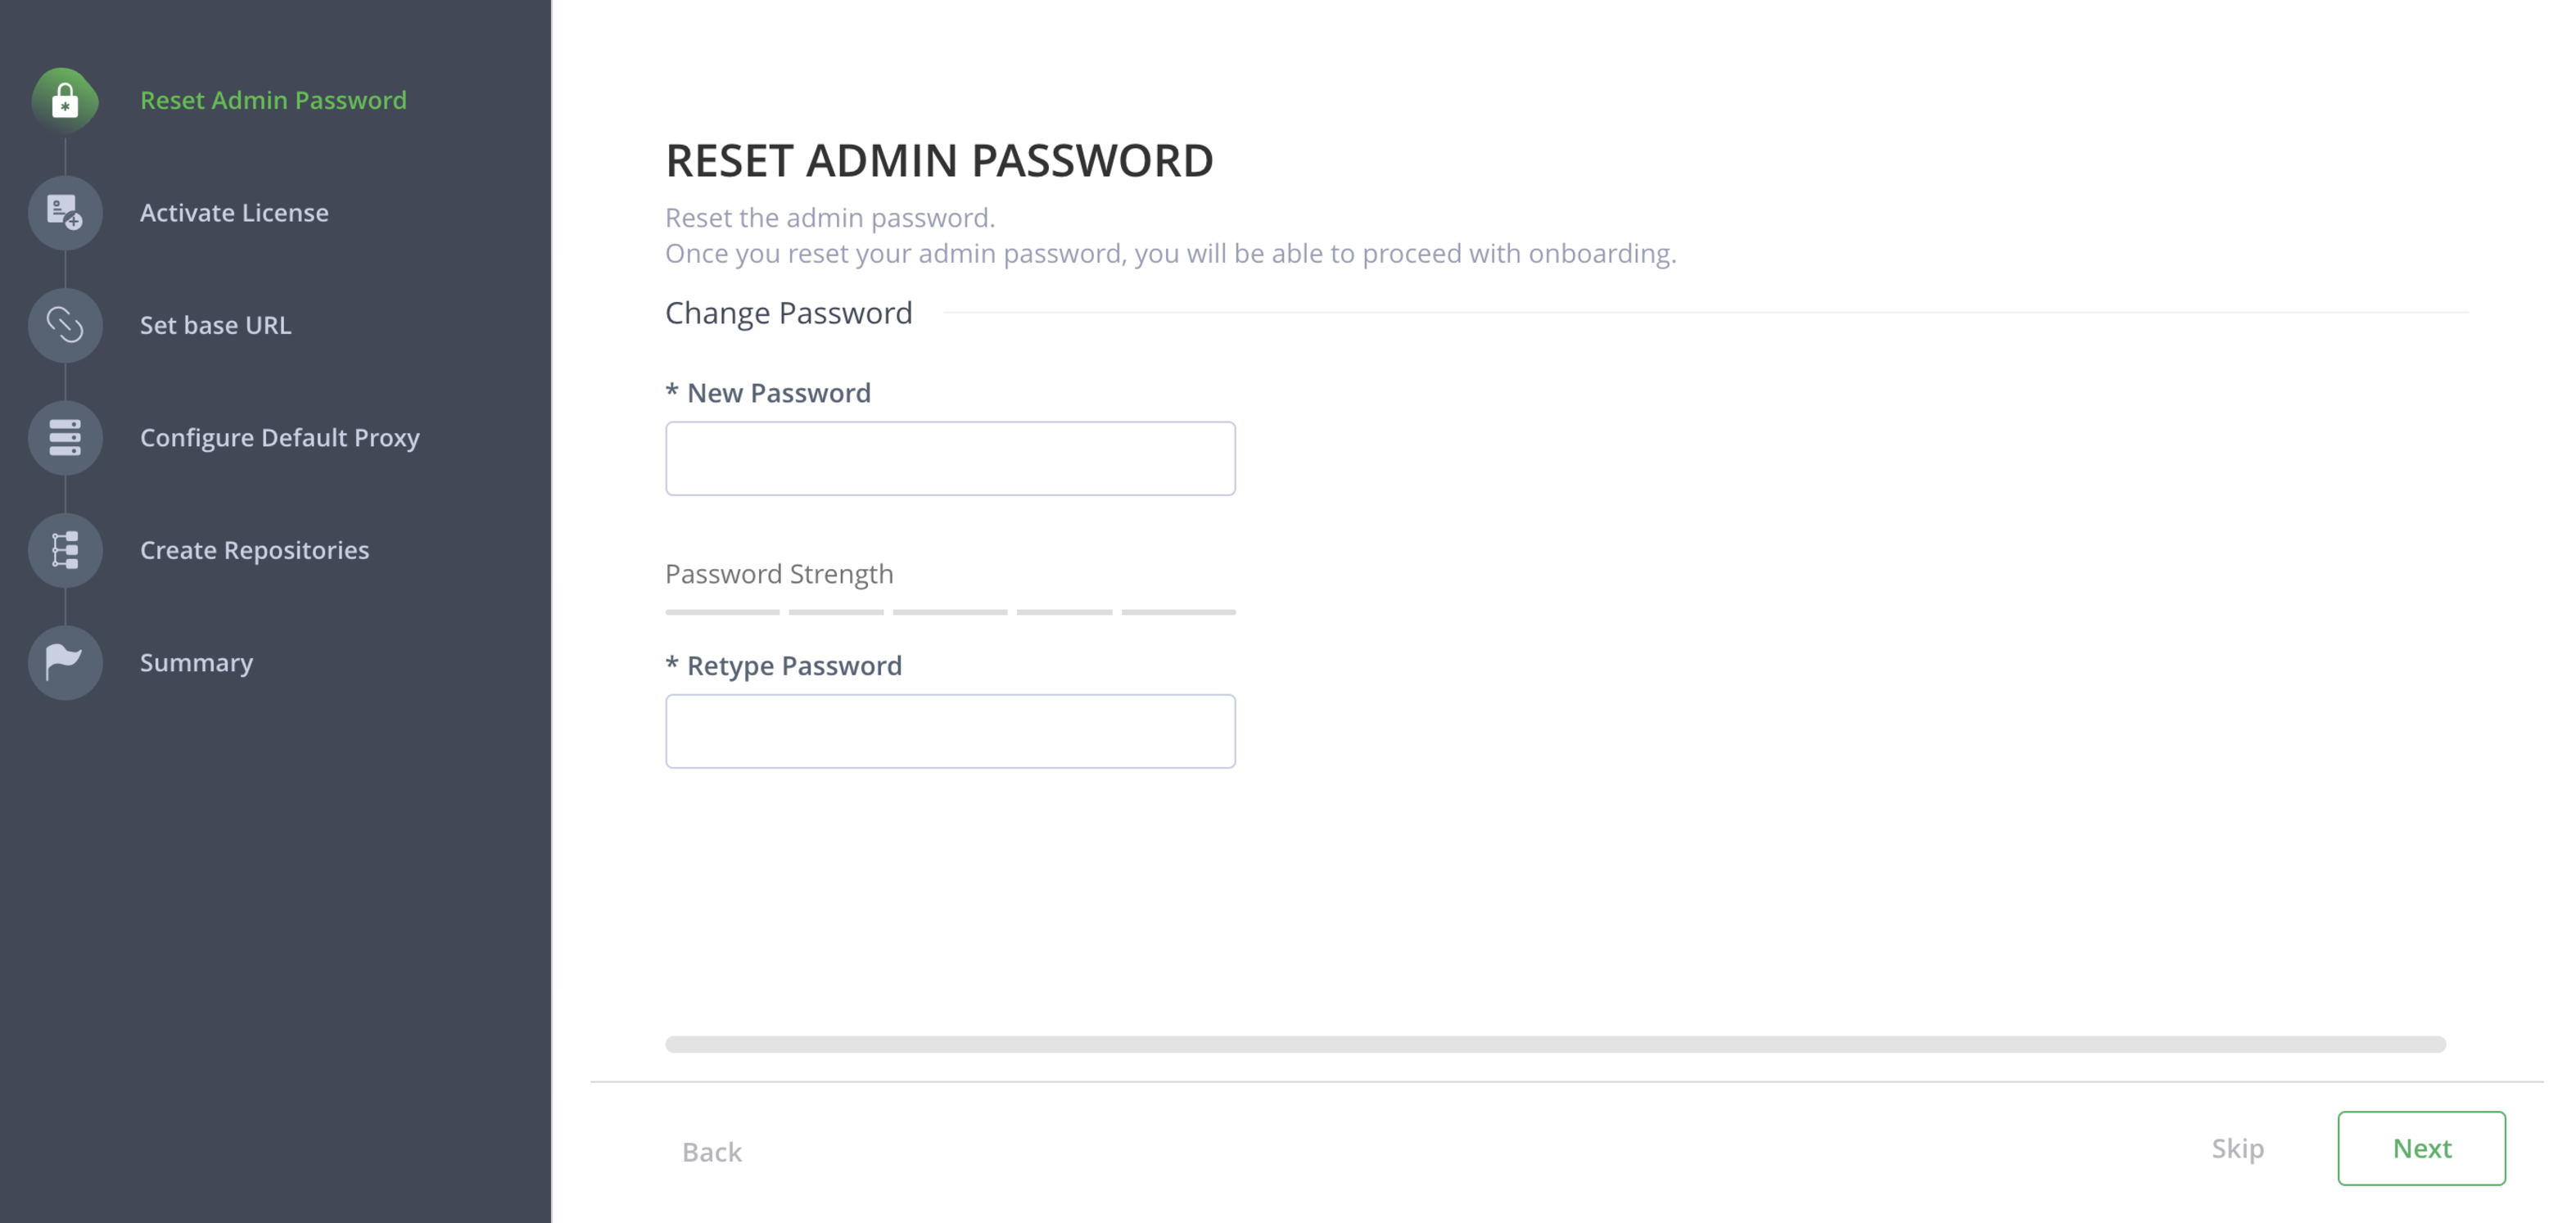
Task: Click the Back button
Action: pos(711,1151)
